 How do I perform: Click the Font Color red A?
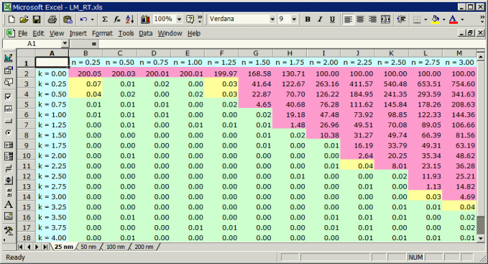tap(453, 19)
